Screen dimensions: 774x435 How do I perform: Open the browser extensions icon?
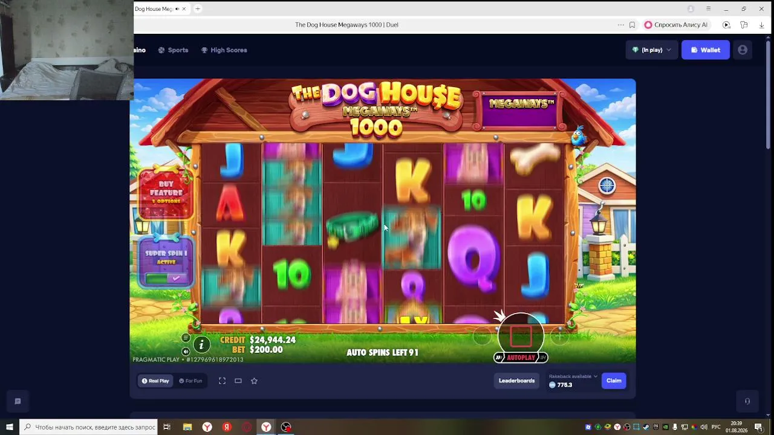[x=744, y=25]
